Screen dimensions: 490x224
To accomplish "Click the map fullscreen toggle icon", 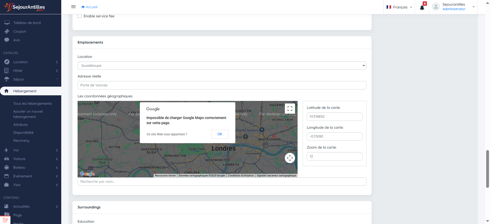I will pos(290,109).
